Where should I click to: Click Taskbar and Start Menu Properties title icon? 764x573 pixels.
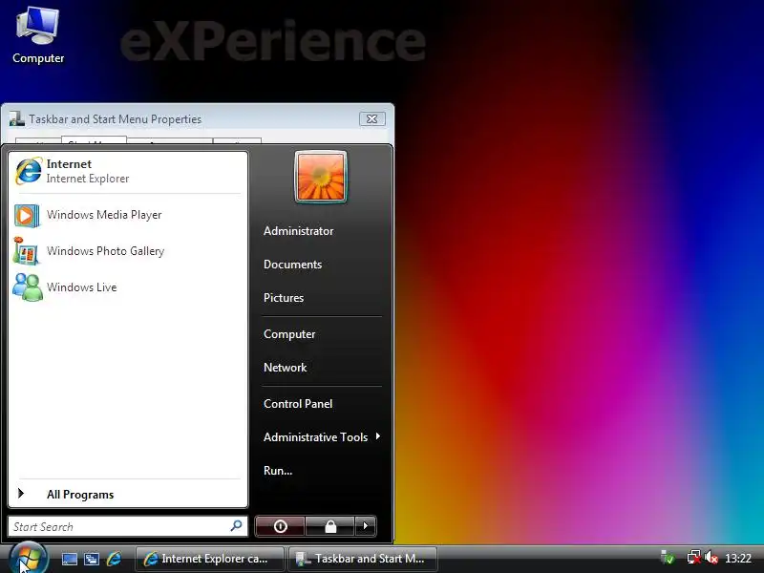click(17, 118)
